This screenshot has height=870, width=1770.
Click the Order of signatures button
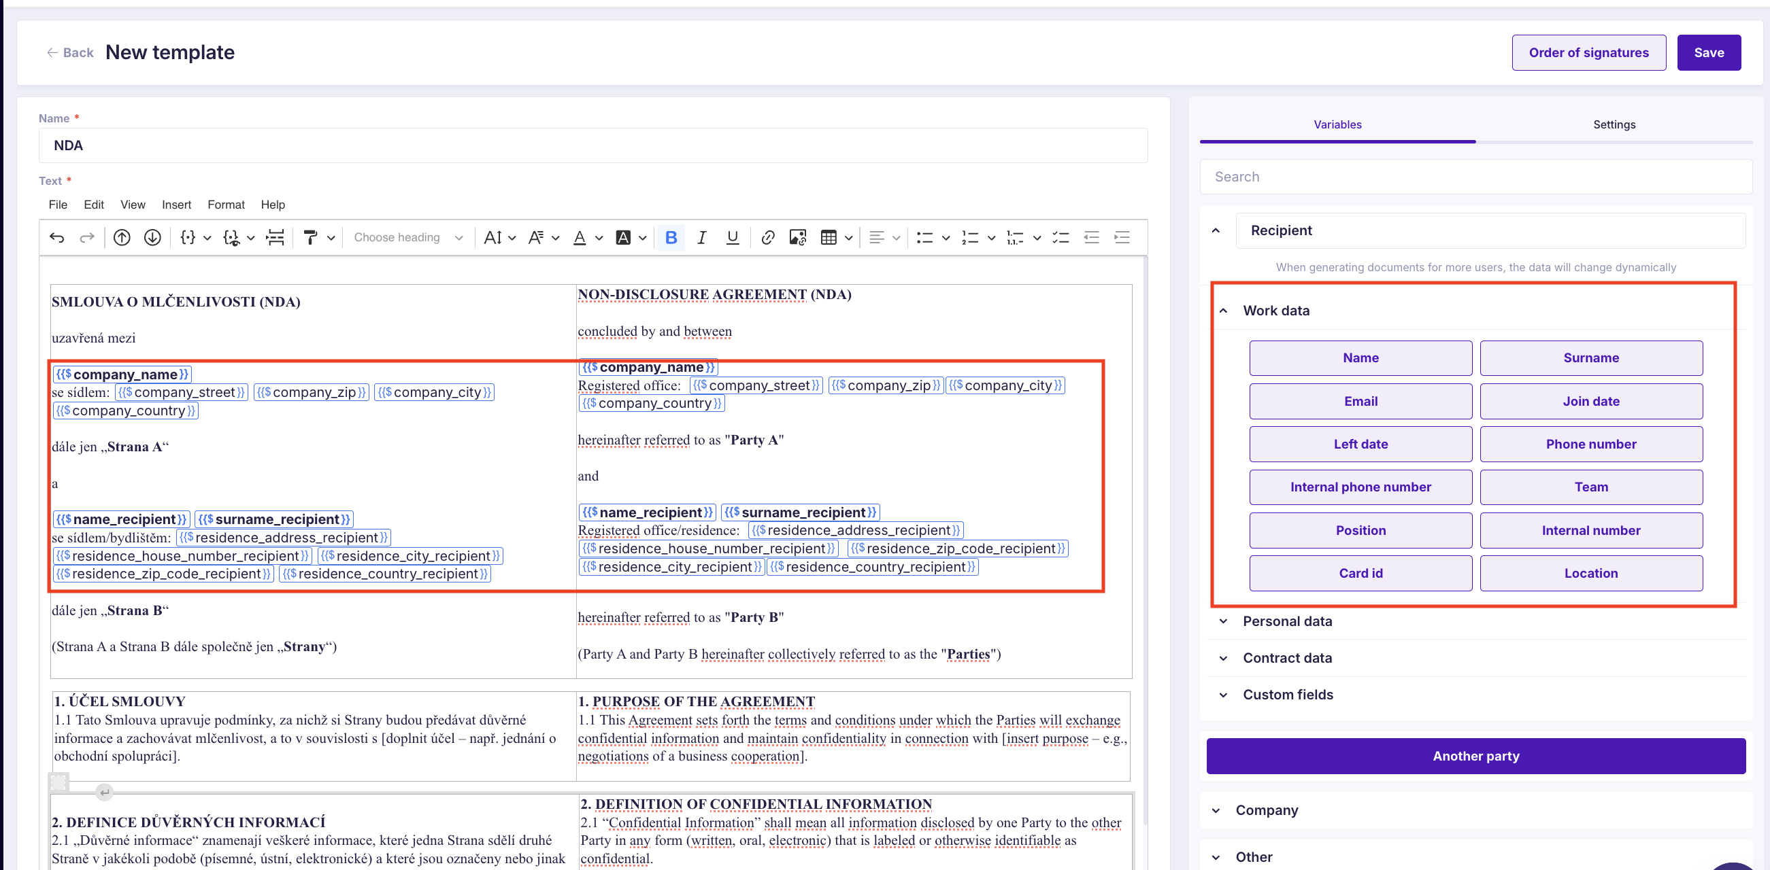[1588, 53]
